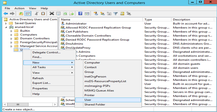
Task: Click the clipboard Copy icon in toolbar
Action: point(43,14)
